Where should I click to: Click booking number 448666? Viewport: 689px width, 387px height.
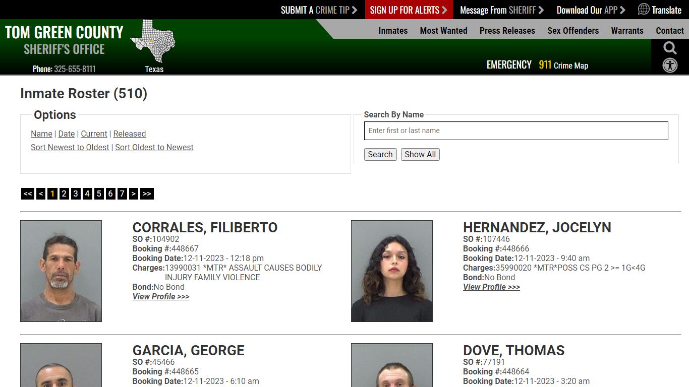[x=516, y=249]
